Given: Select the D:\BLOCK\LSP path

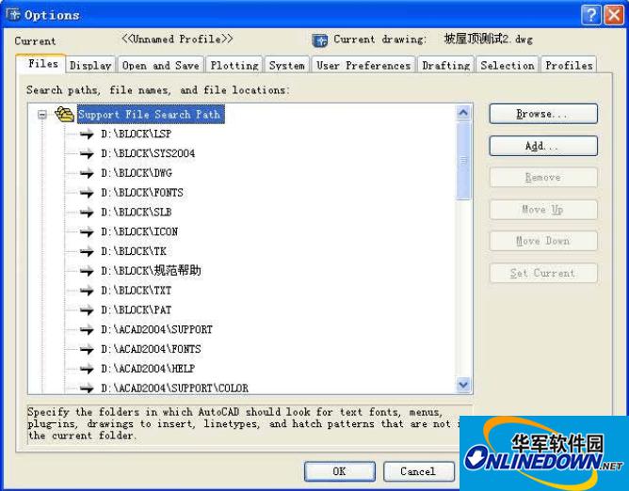Looking at the screenshot, I should click(137, 135).
